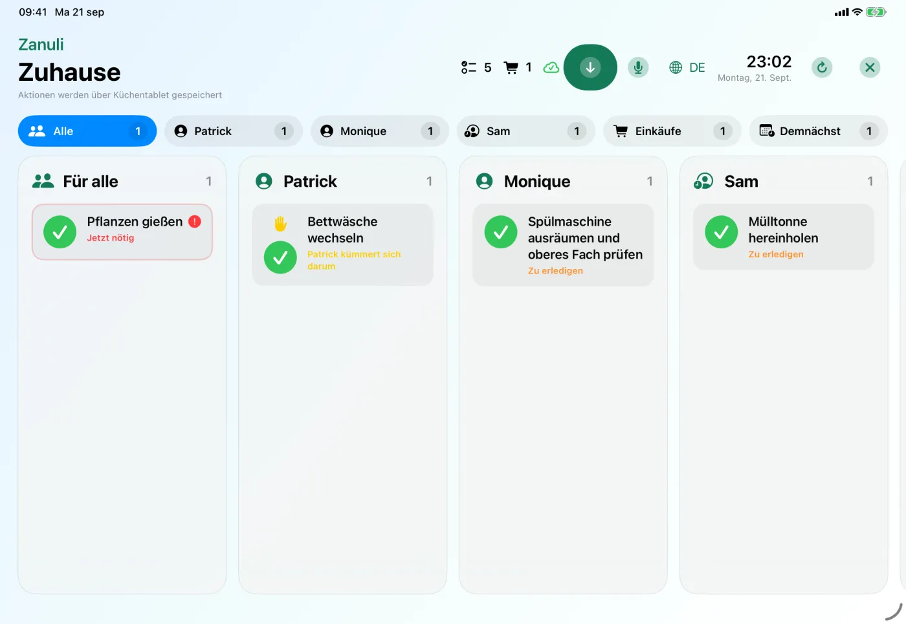The image size is (906, 624).
Task: Open the shopping cart counter in header
Action: (x=518, y=67)
